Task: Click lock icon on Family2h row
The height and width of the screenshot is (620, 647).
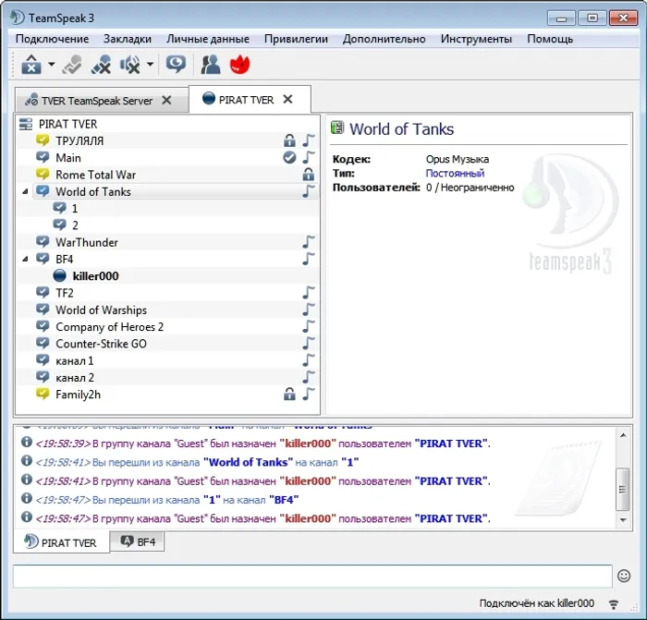Action: click(289, 395)
